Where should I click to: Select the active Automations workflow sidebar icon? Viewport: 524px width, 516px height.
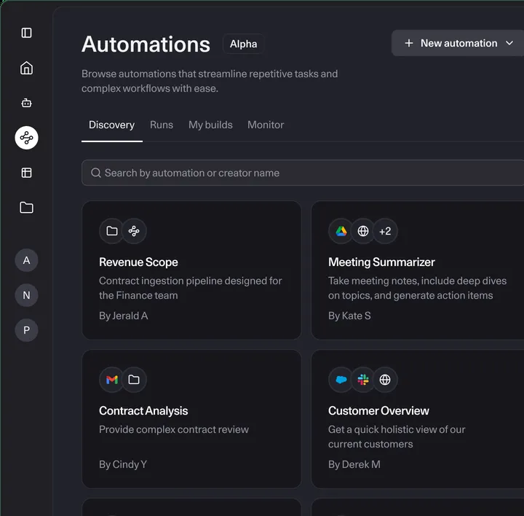tap(26, 138)
